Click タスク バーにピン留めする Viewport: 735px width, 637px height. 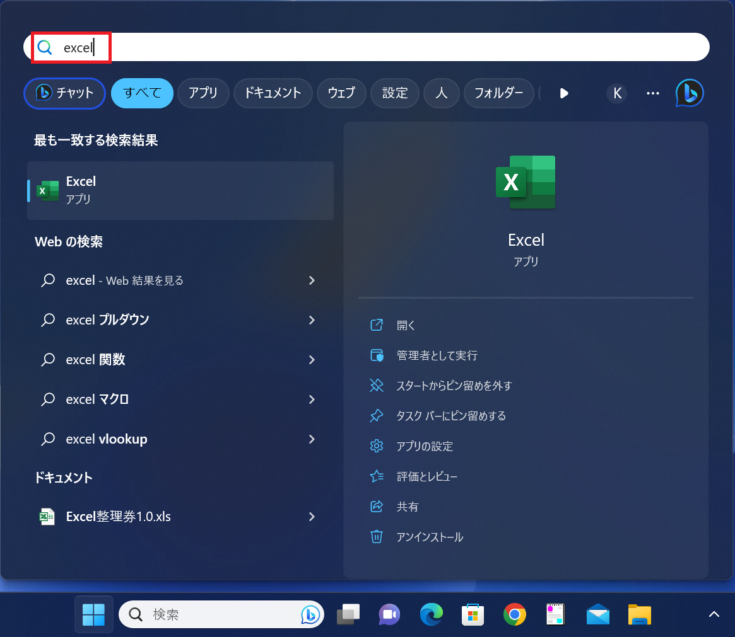(x=451, y=416)
